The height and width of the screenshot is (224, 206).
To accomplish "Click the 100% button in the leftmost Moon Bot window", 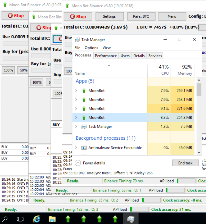I will coord(8,70).
